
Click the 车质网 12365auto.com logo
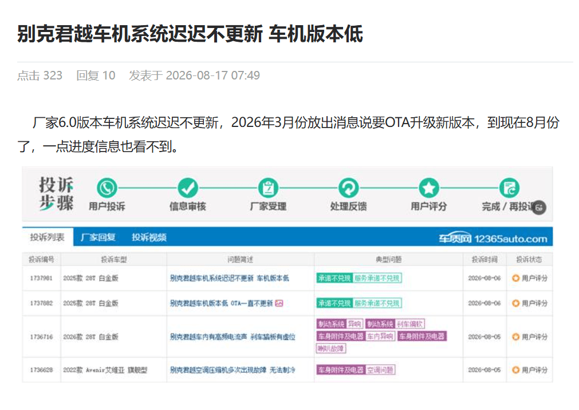[493, 238]
